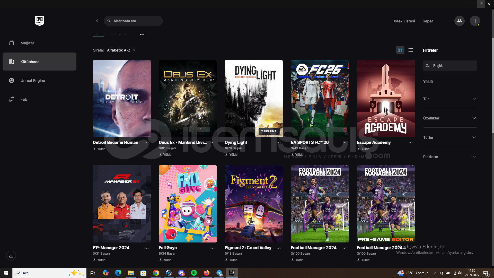Click the 0/81 Başarı text under Deus Ex
This screenshot has width=494, height=278.
click(167, 148)
